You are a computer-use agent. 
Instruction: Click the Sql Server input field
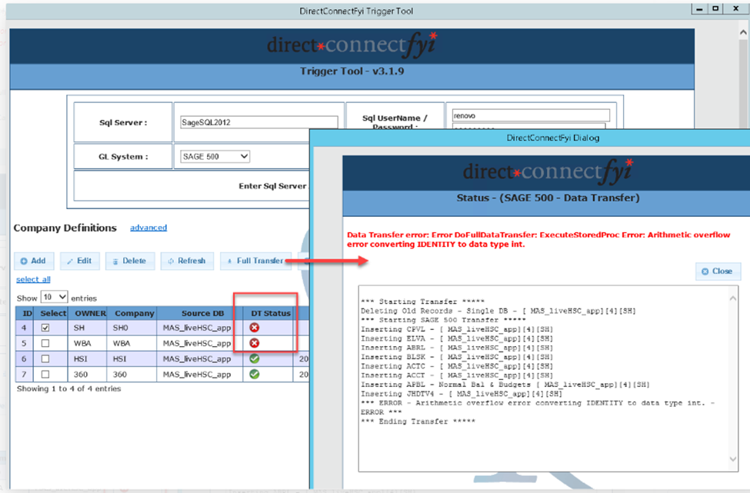(x=258, y=122)
